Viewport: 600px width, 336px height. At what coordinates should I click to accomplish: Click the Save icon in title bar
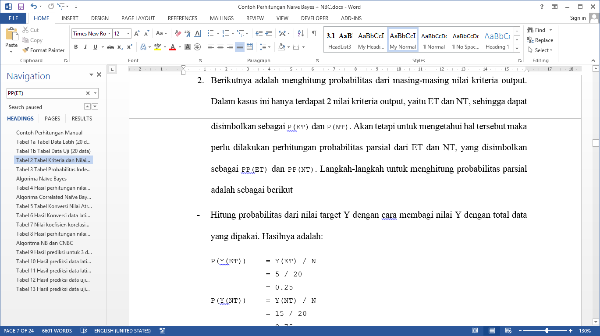point(21,7)
